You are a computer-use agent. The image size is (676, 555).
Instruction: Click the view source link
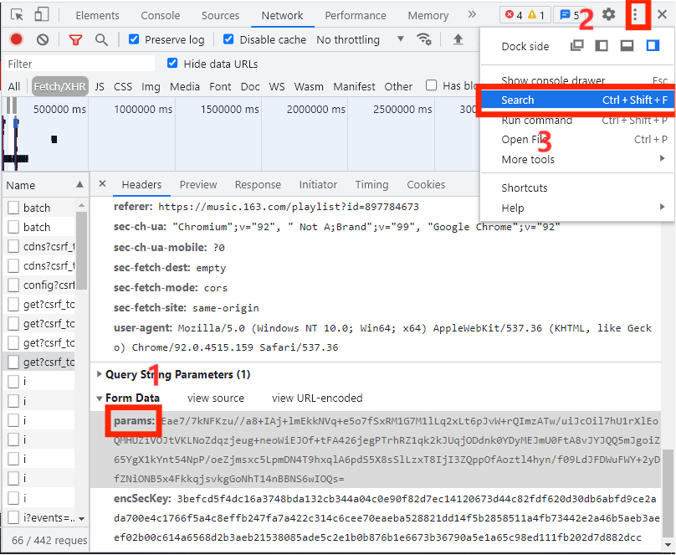[x=216, y=398]
